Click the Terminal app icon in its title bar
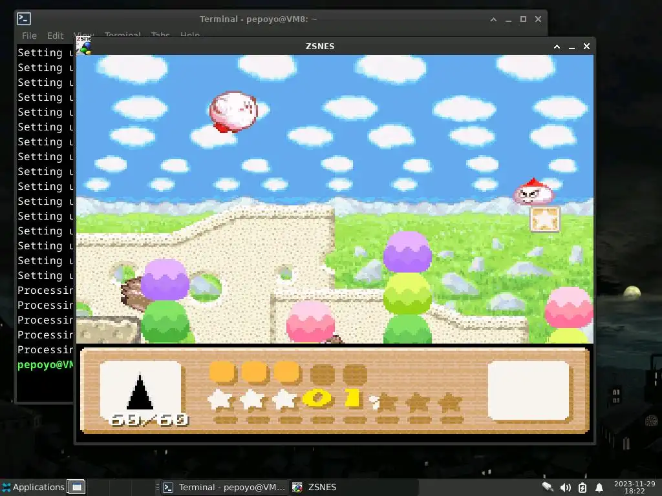 pyautogui.click(x=24, y=19)
